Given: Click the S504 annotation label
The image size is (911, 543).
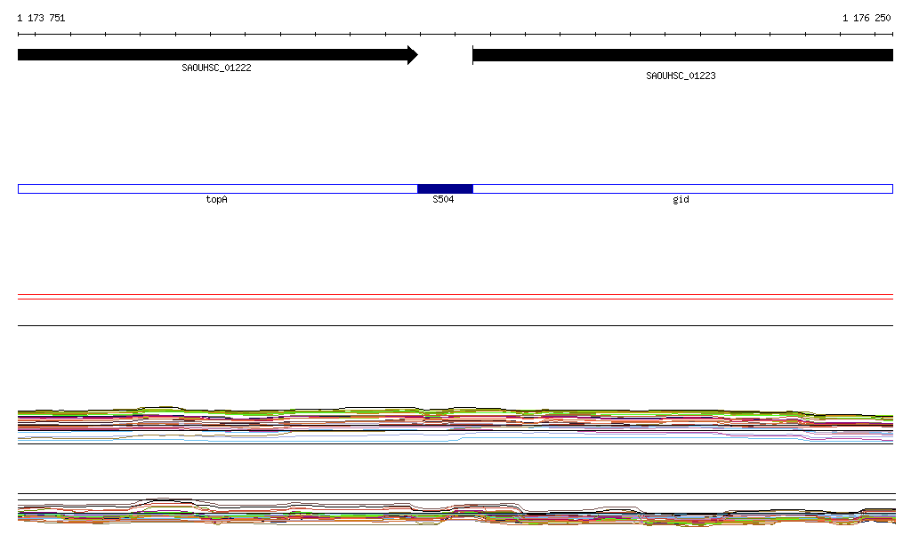Looking at the screenshot, I should (x=443, y=200).
